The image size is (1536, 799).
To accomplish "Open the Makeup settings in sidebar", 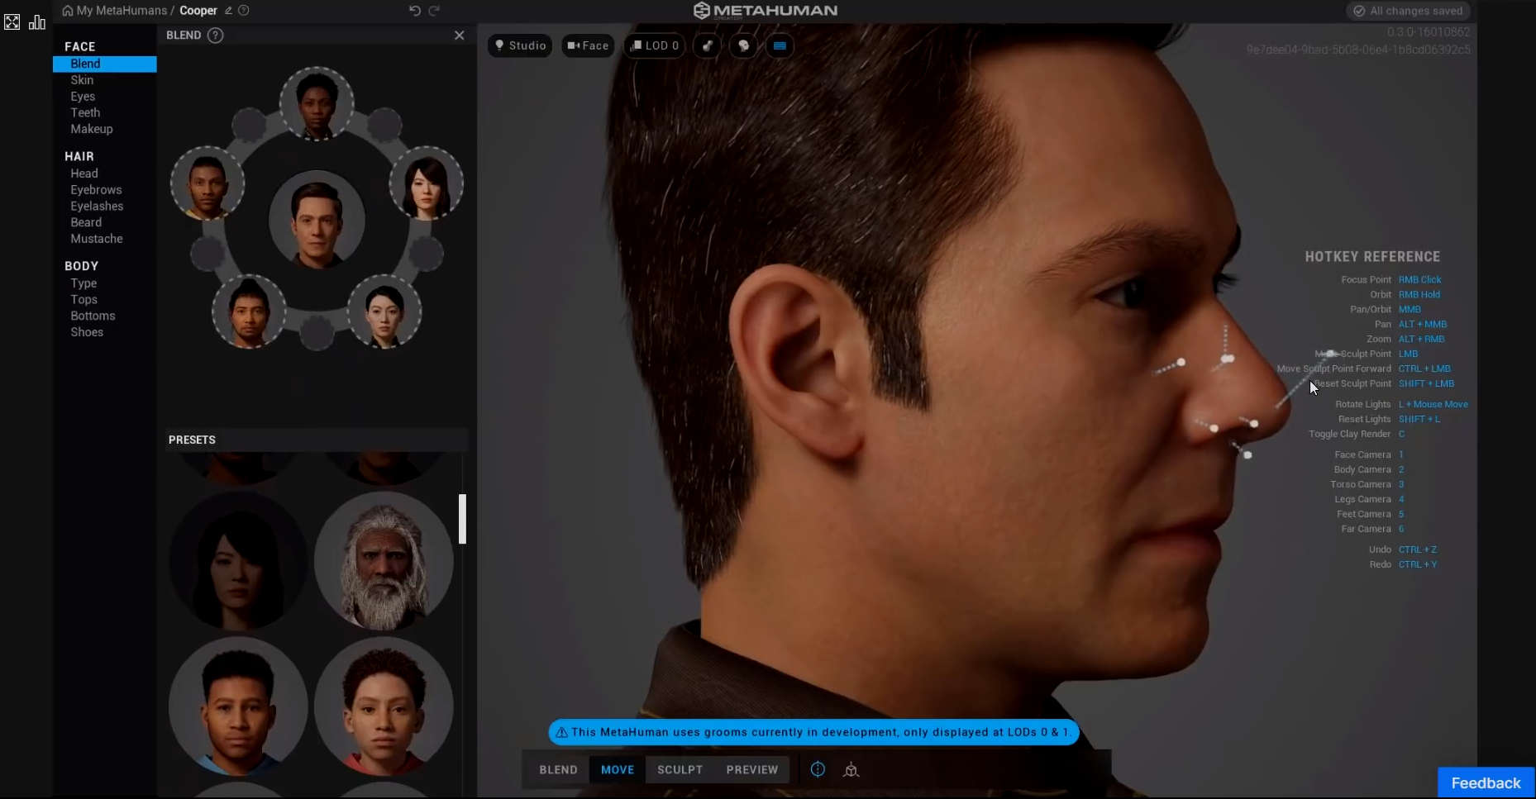I will tap(92, 129).
